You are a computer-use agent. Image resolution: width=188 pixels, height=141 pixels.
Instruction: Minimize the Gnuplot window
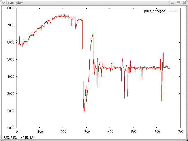tap(172, 3)
